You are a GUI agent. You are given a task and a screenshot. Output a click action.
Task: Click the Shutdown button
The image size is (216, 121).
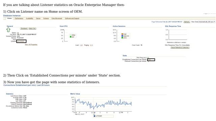[x=24, y=28]
